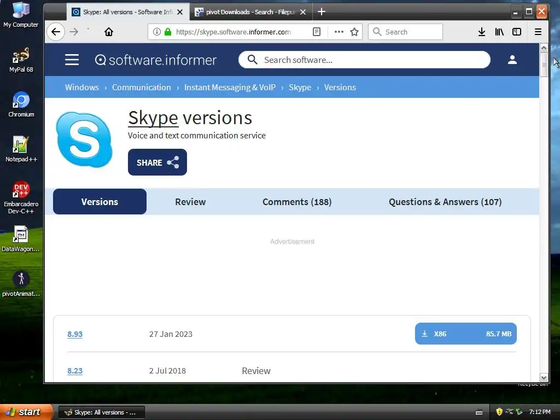Click the page scrollbar up arrow
Image resolution: width=560 pixels, height=420 pixels.
(544, 48)
